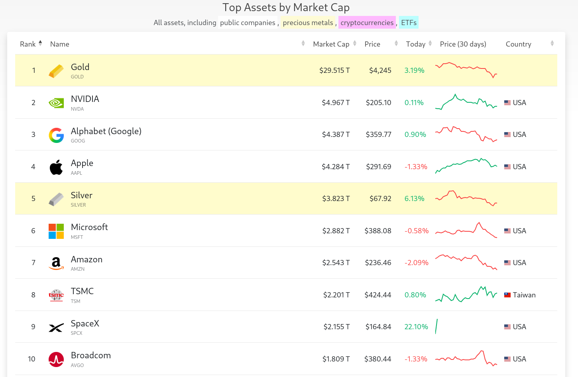Screen dimensions: 578x377
Task: View Alphabet 30-day price chart
Action: pyautogui.click(x=466, y=134)
